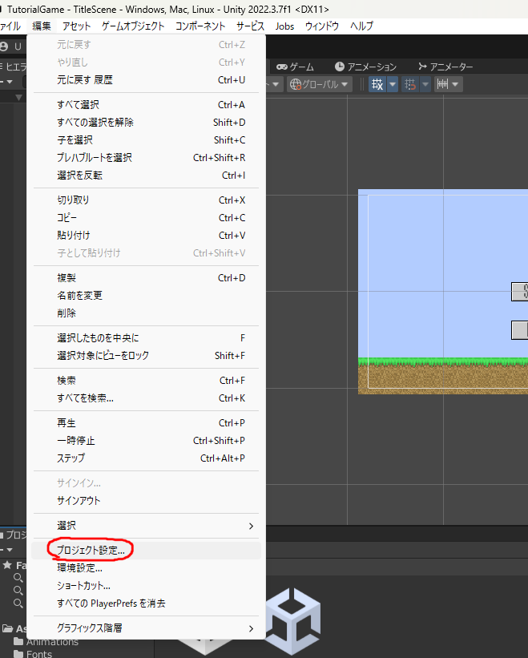The image size is (528, 658).
Task: Select すべてを検索... menu entry
Action: tap(146, 398)
